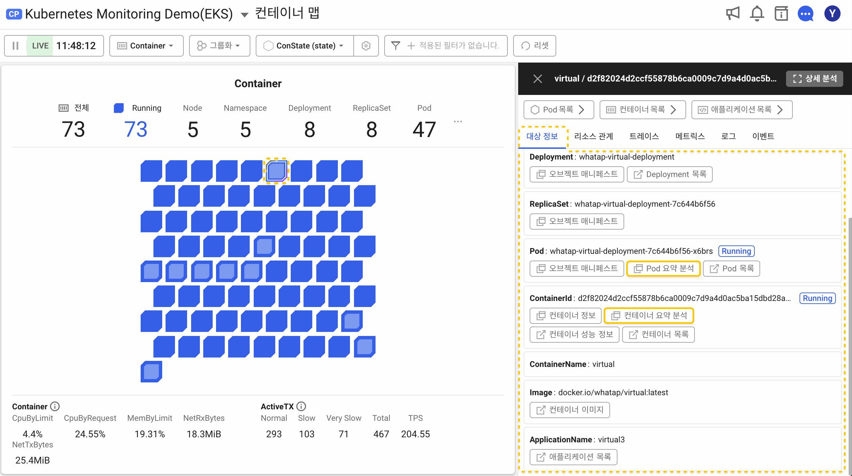Click 오브젝트 매니페스트 for Deployment

576,174
